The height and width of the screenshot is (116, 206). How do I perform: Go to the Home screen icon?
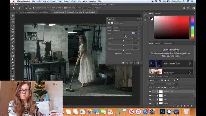point(14,8)
